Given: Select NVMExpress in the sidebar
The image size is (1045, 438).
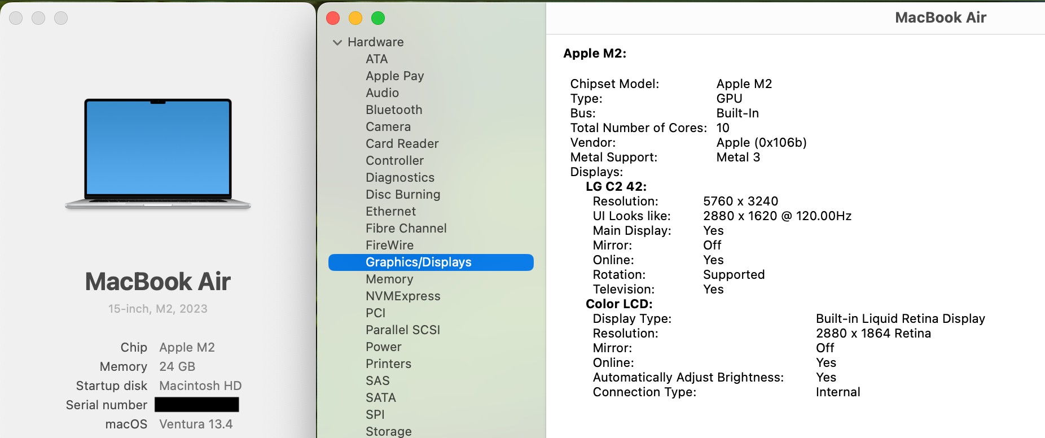Looking at the screenshot, I should [x=403, y=296].
